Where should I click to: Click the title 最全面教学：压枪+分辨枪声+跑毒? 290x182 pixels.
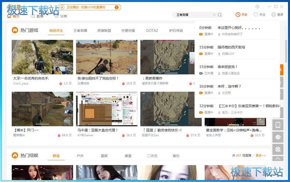[x=234, y=130]
